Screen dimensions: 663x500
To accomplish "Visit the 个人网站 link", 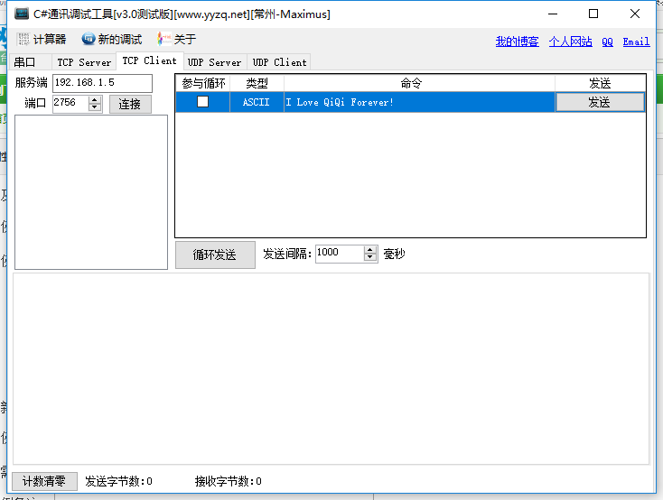I will pyautogui.click(x=570, y=42).
